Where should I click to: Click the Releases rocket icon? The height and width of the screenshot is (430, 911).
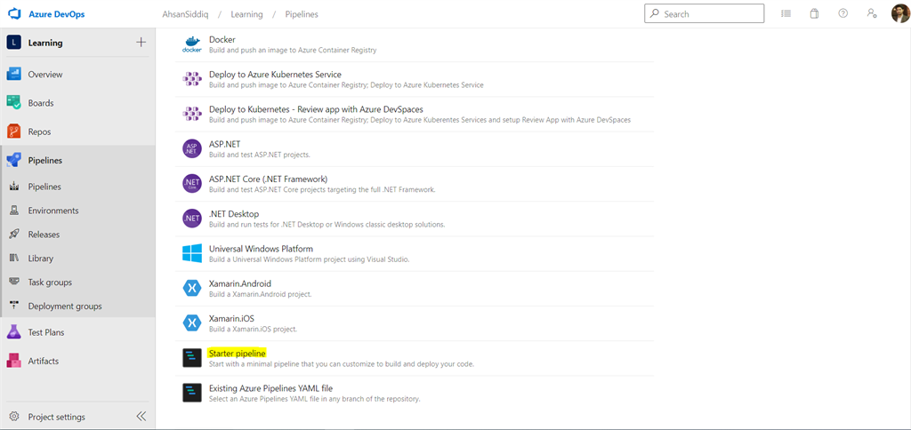pos(15,235)
